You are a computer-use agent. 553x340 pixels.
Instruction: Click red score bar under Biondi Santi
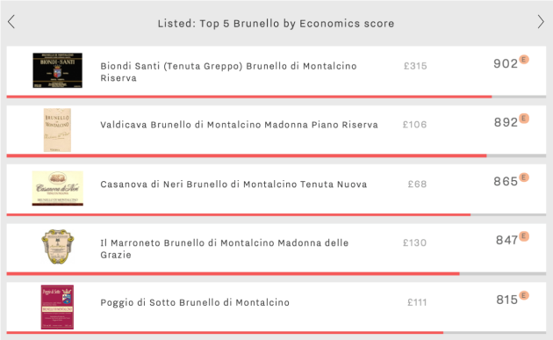249,97
